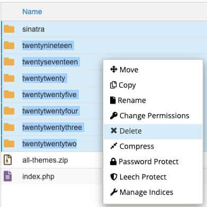Viewport: 207px width, 207px height.
Task: Open Change Permissions from the context menu
Action: point(153,116)
